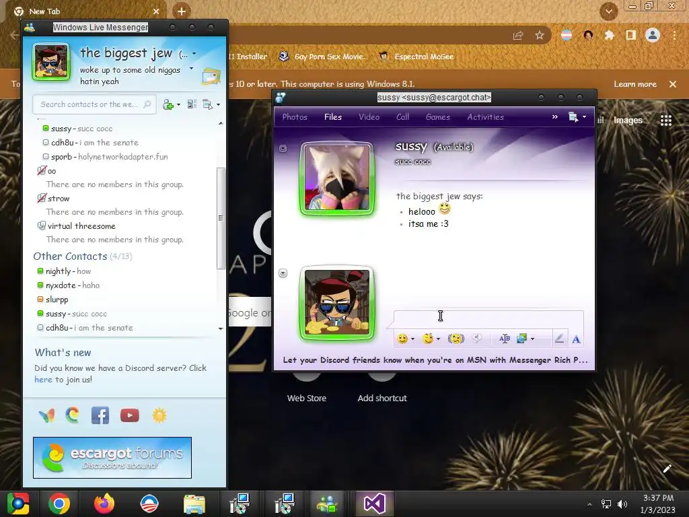The height and width of the screenshot is (517, 689).
Task: Open the Images link on Google page
Action: (628, 120)
